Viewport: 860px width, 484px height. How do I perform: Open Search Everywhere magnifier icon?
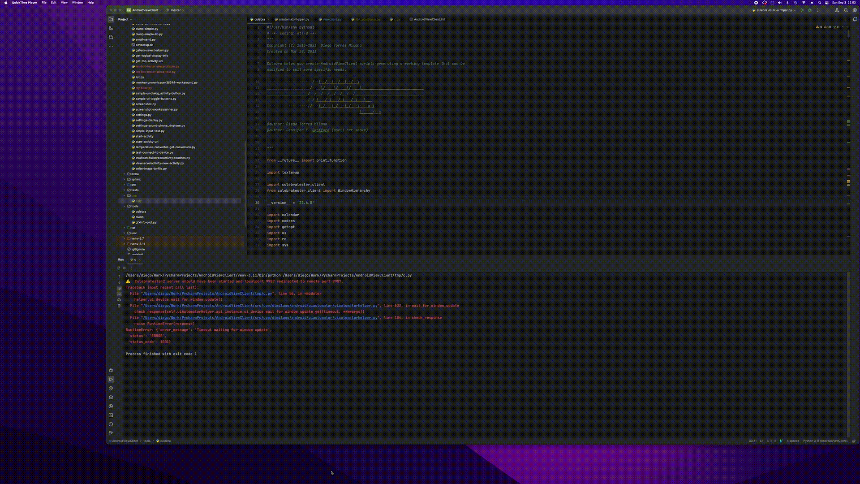click(x=846, y=10)
